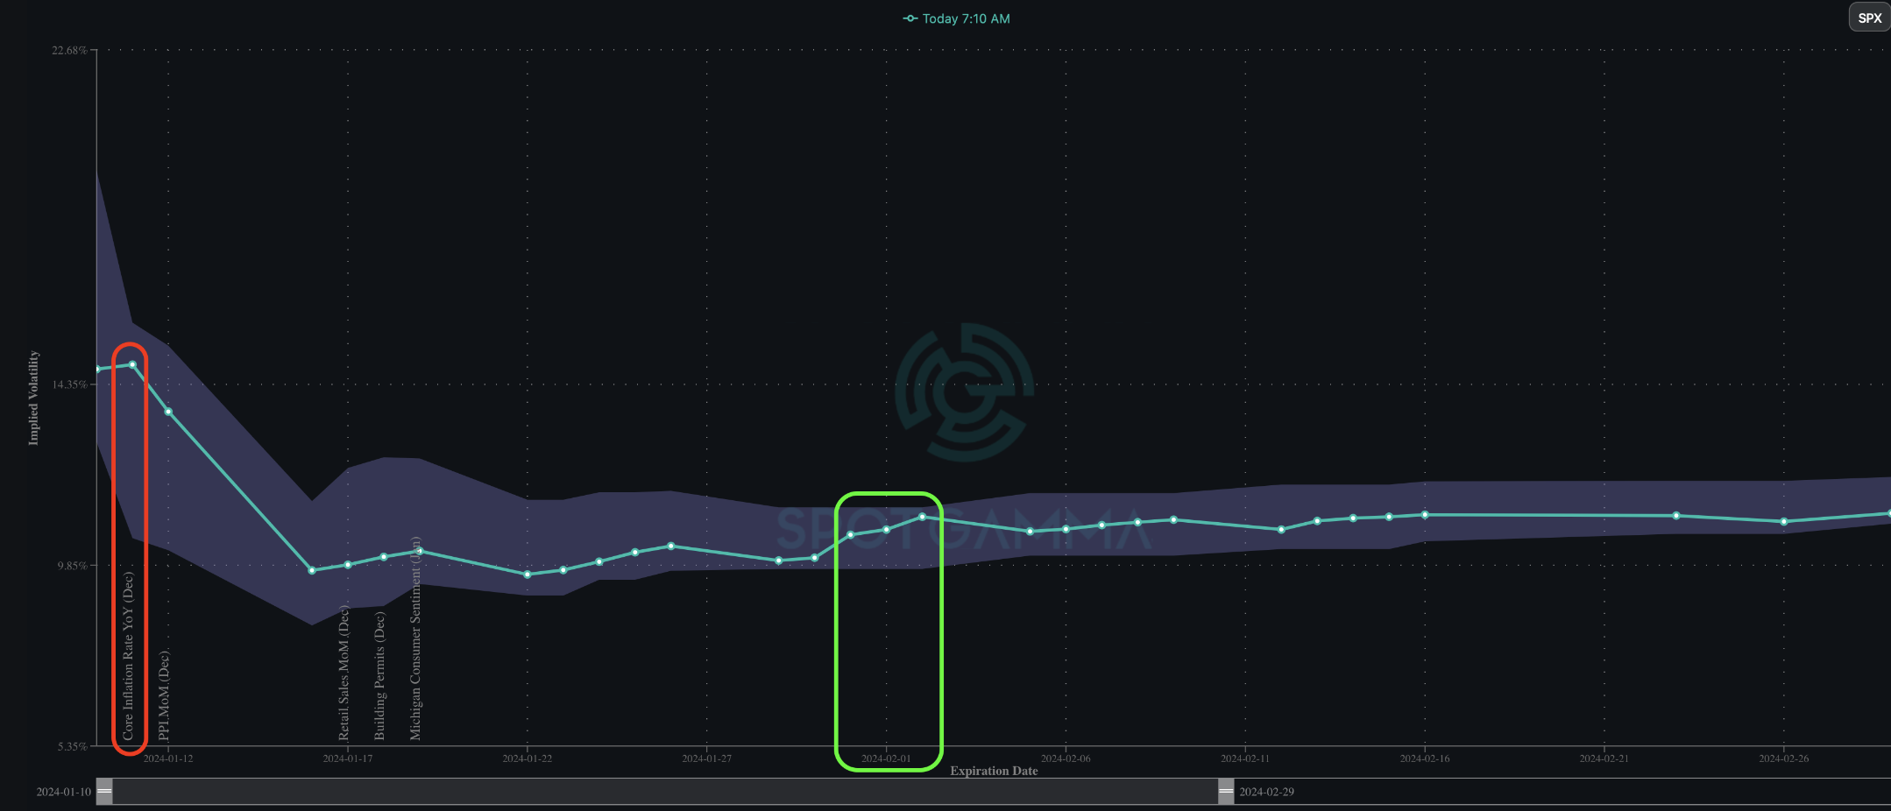Click the '2024-02-29' range end label
The image size is (1891, 811).
1266,792
